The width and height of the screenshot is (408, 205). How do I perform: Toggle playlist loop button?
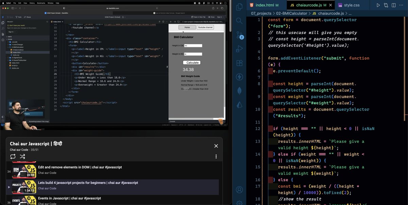click(13, 156)
